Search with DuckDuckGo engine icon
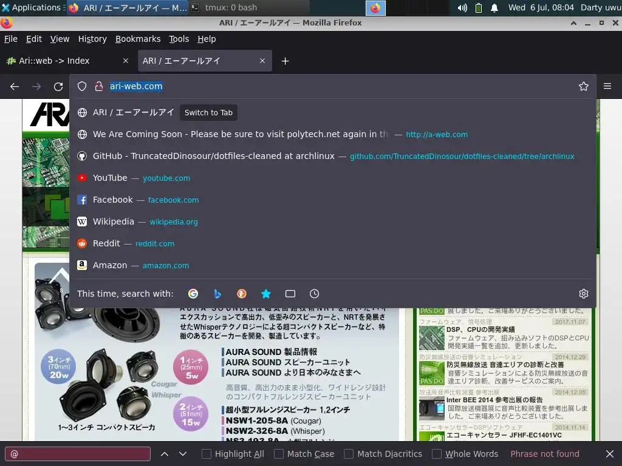This screenshot has height=466, width=622. [242, 294]
